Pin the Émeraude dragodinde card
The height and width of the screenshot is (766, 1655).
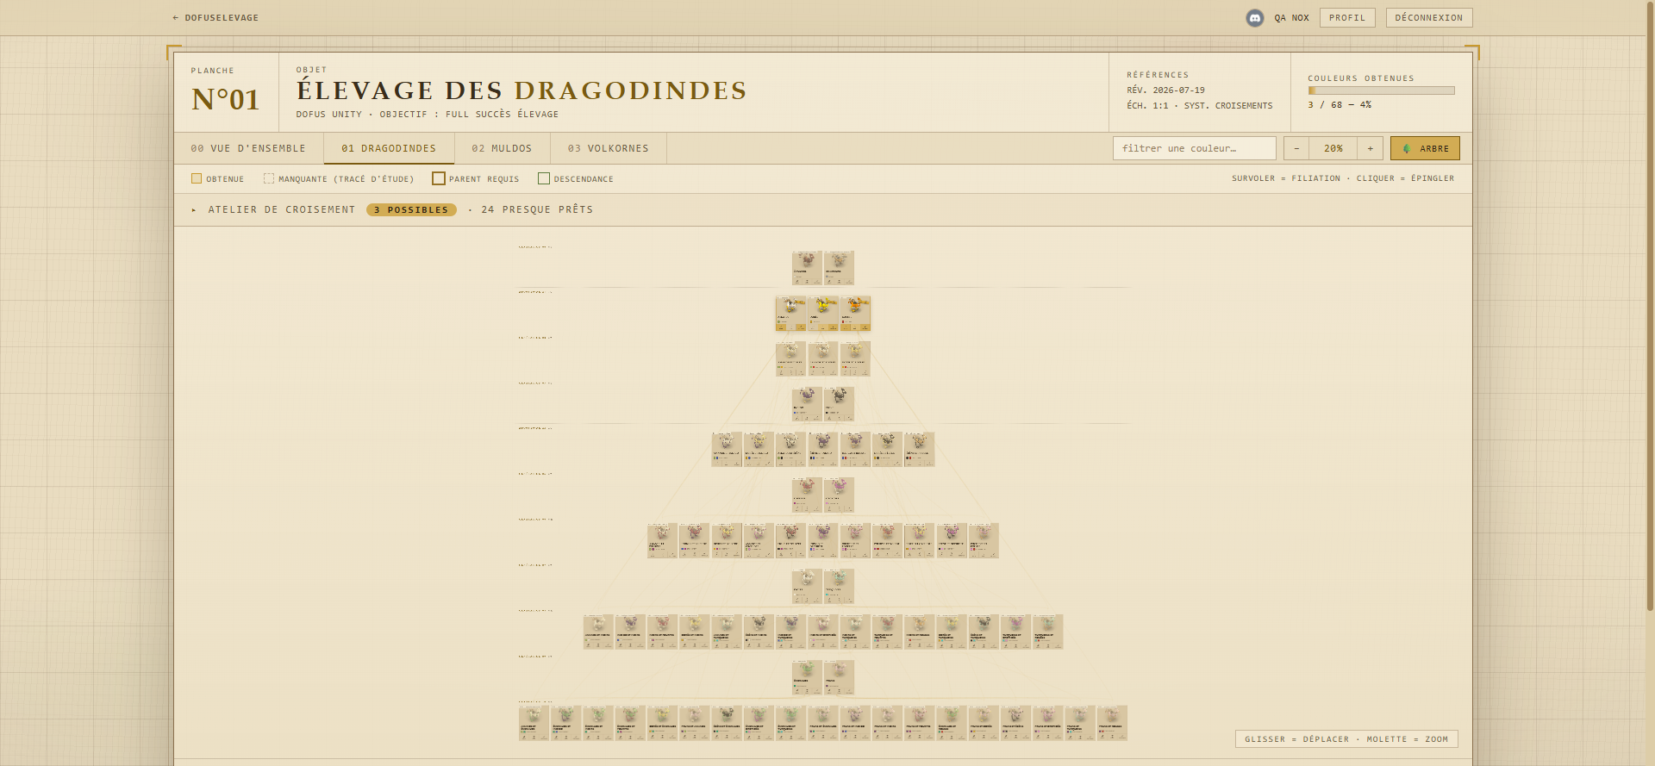(x=807, y=677)
